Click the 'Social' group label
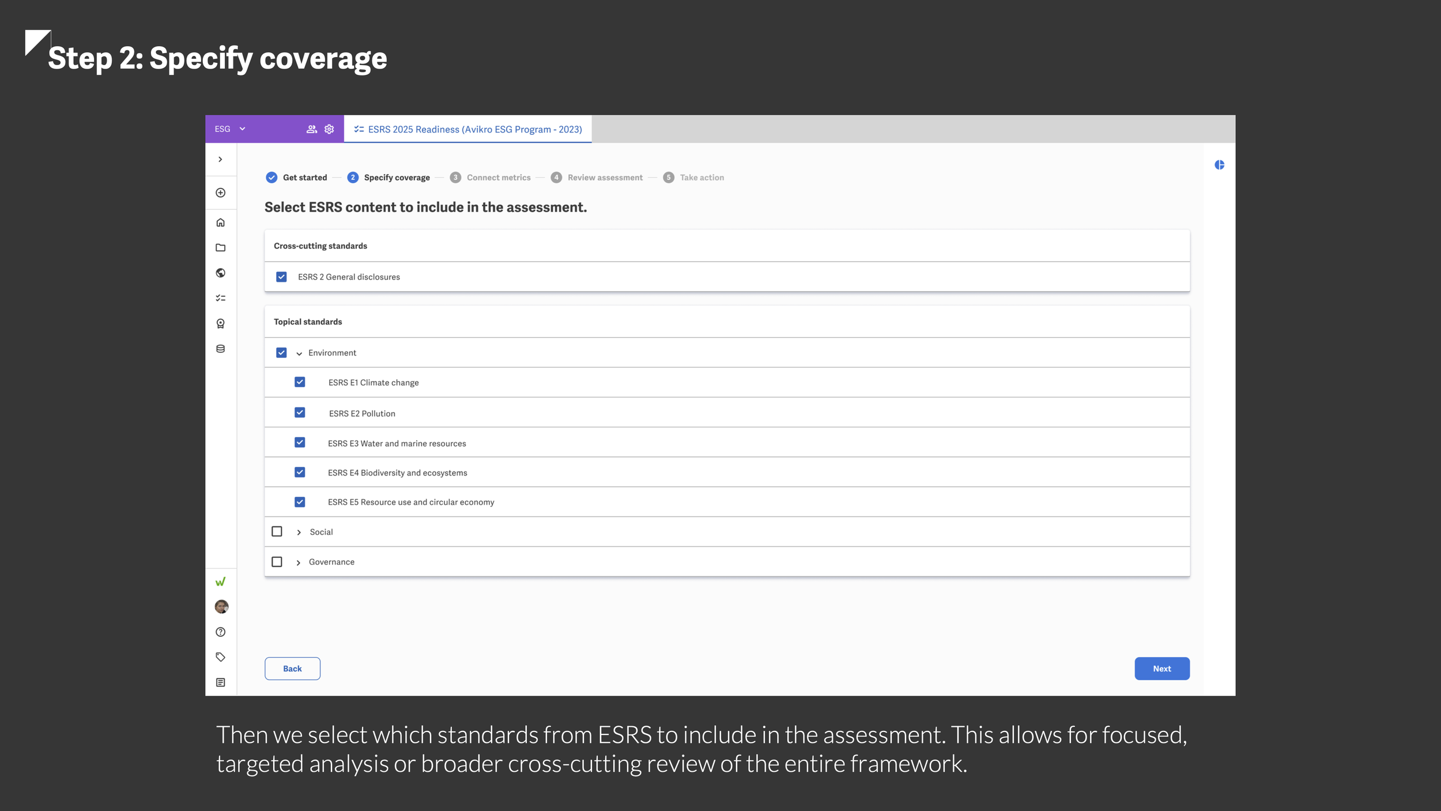 click(x=321, y=532)
